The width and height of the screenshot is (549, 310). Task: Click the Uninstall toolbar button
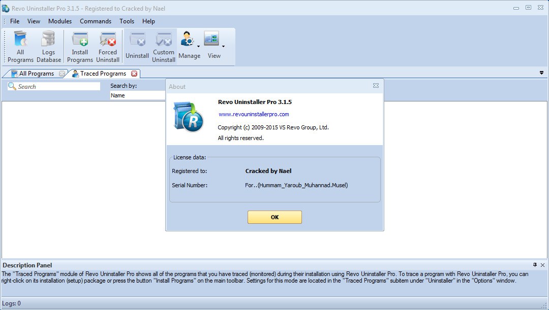point(137,47)
